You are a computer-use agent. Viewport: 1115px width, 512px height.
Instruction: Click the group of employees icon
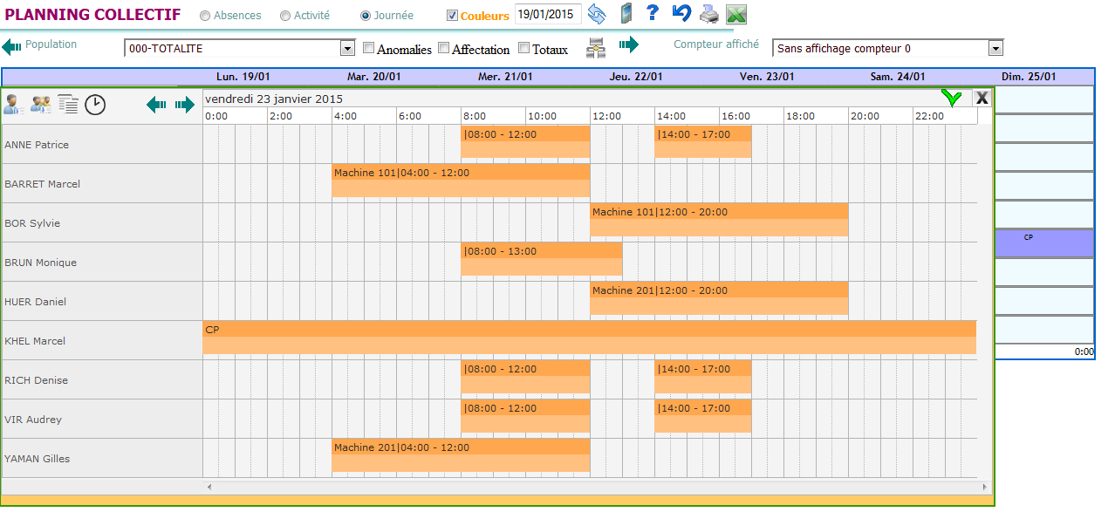click(41, 105)
